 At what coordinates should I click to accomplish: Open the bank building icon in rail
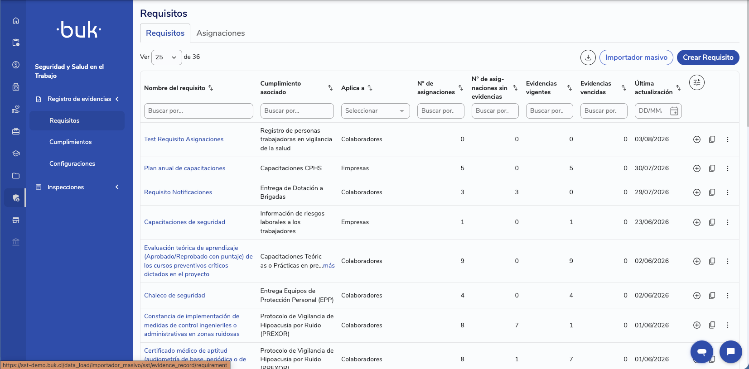coord(16,242)
